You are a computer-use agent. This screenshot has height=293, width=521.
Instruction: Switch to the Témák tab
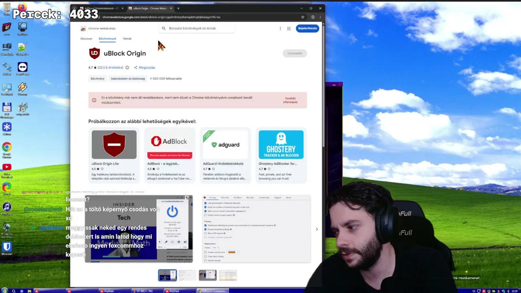click(127, 39)
